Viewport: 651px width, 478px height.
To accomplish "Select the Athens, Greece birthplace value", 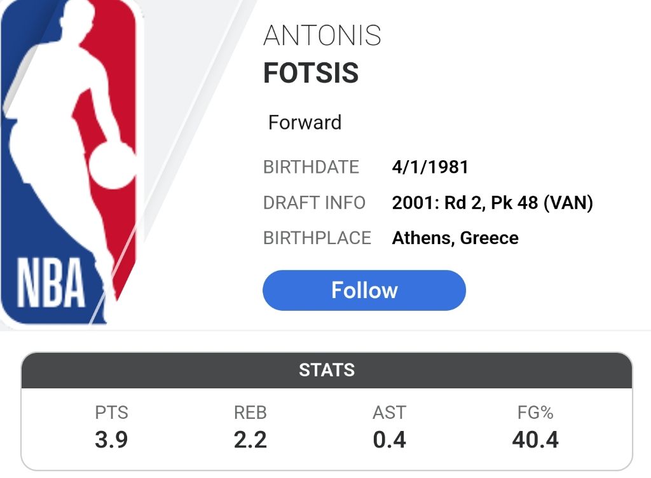I will click(x=455, y=238).
